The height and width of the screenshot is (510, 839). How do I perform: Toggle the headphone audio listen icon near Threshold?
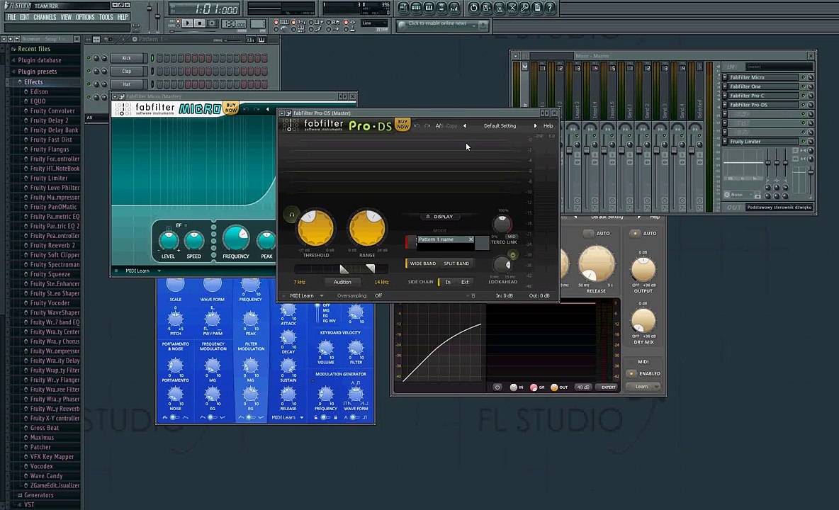(292, 215)
